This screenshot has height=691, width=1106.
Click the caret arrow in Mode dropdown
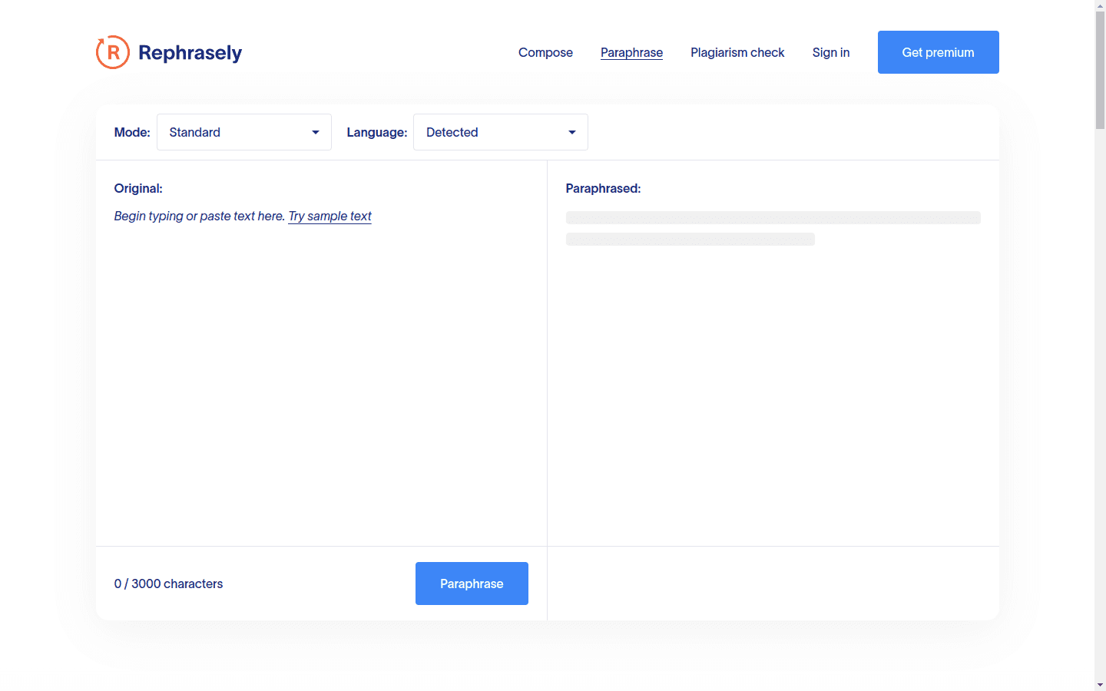pos(316,132)
